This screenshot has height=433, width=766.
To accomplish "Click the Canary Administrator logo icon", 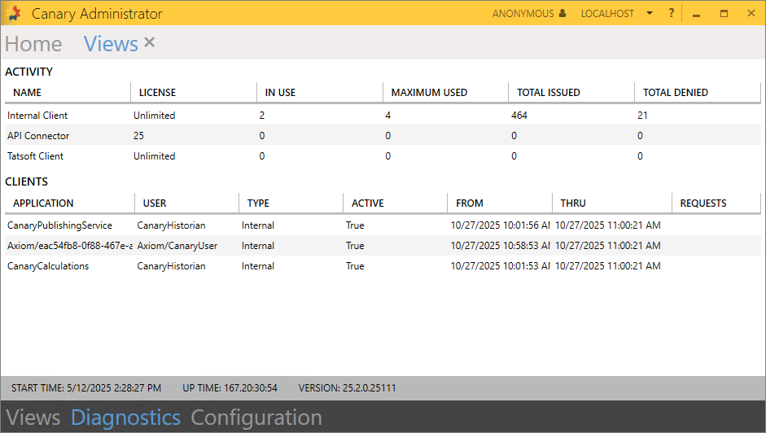I will pyautogui.click(x=15, y=13).
